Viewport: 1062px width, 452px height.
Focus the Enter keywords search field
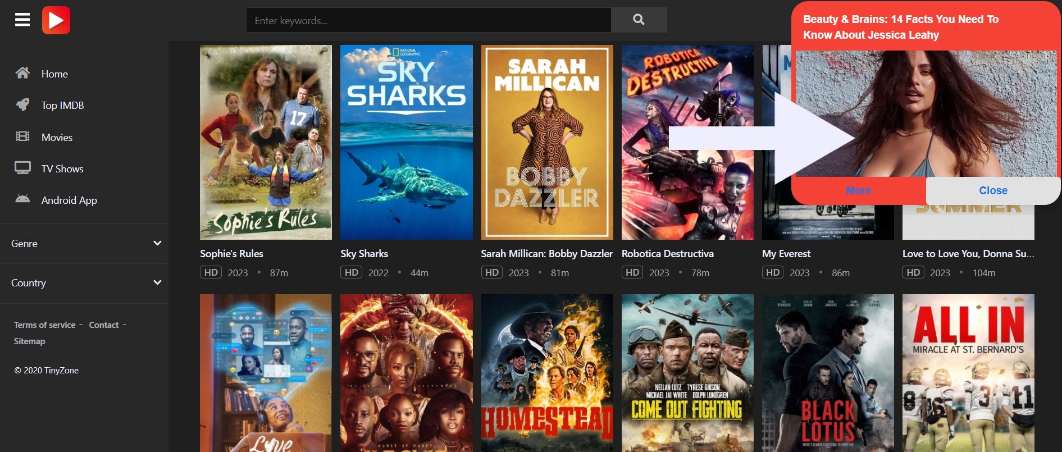(429, 20)
